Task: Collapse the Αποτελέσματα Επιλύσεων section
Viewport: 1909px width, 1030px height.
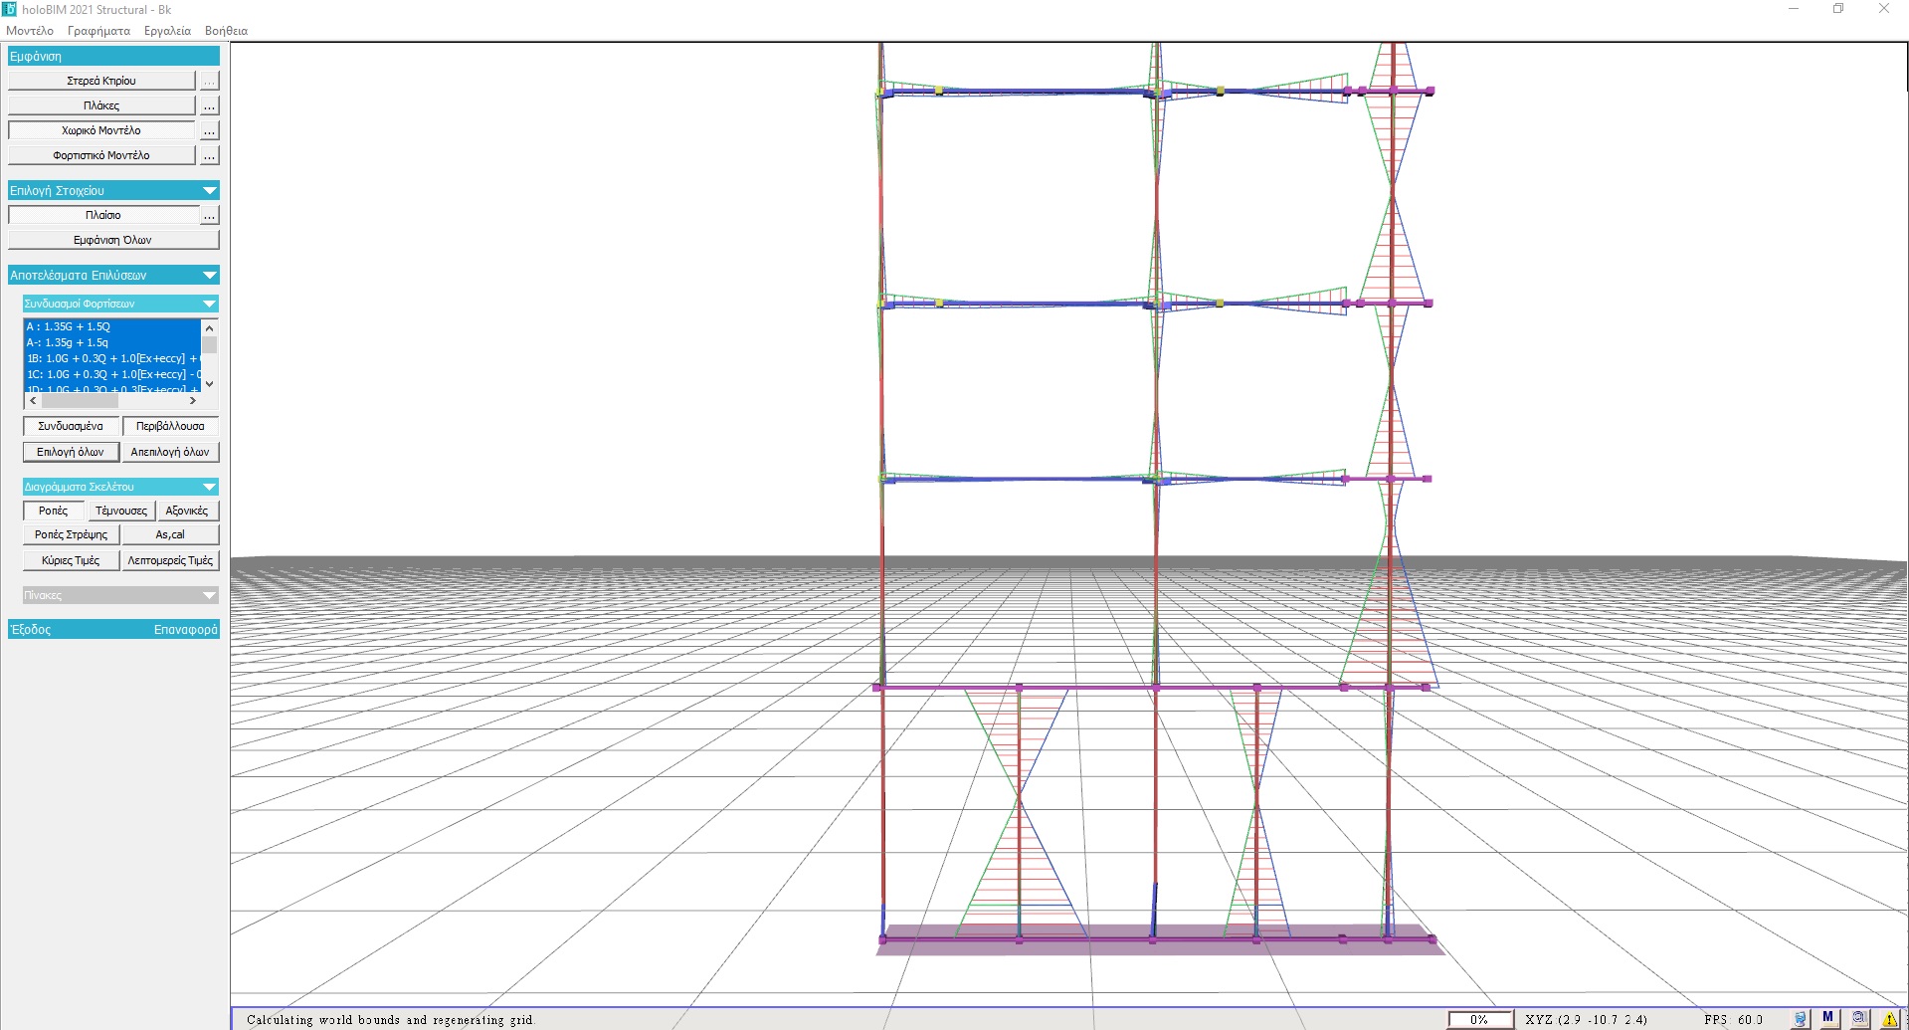Action: point(209,275)
